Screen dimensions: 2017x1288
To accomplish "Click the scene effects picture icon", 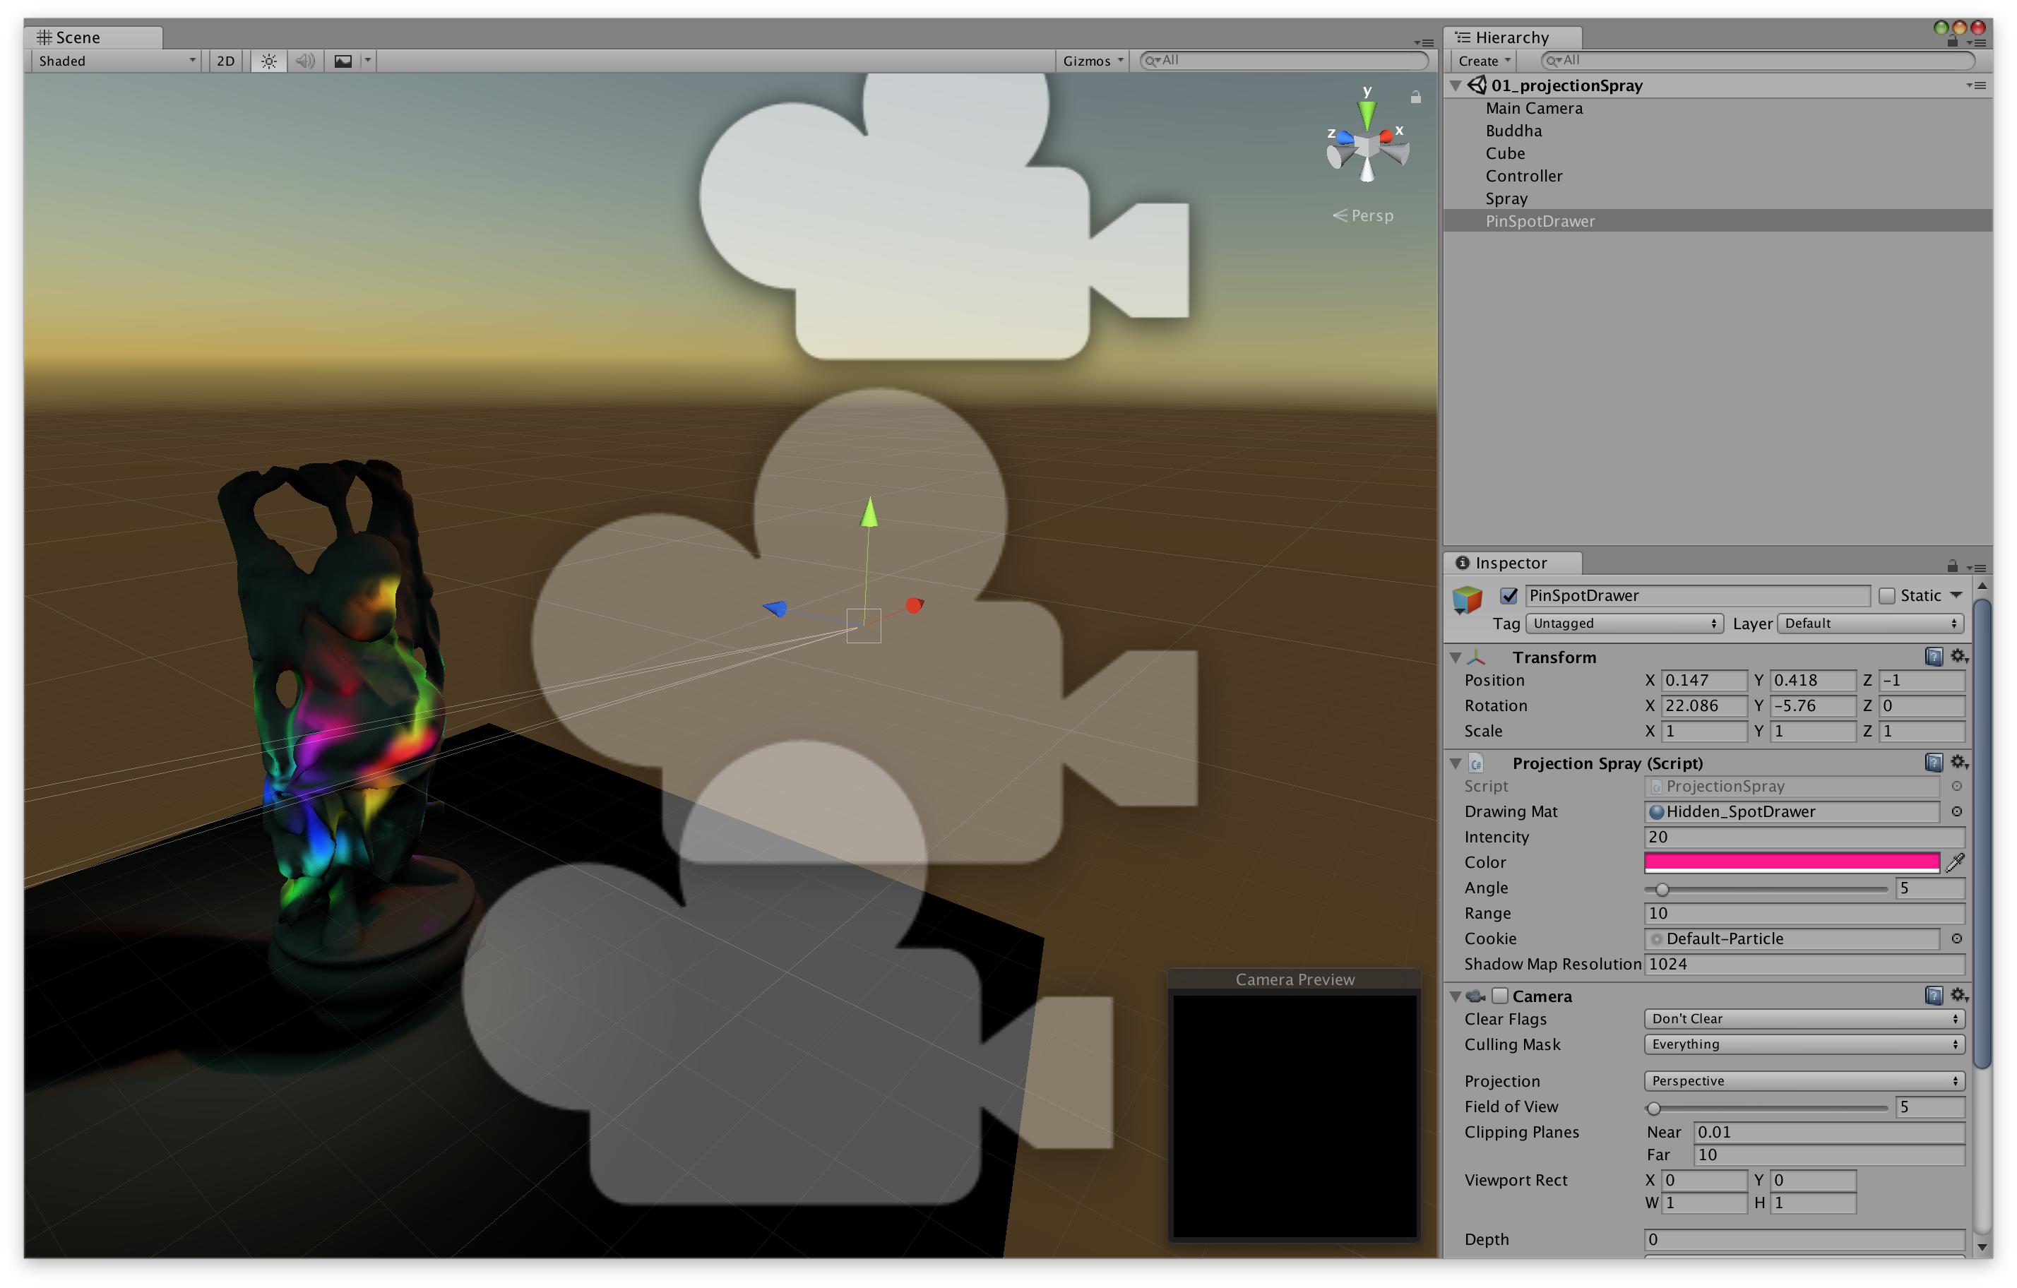I will tap(343, 60).
